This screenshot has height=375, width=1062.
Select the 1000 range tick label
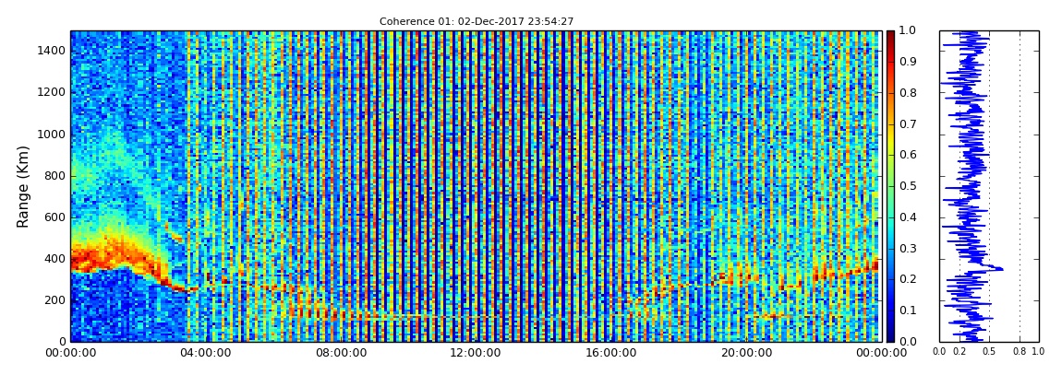point(52,134)
